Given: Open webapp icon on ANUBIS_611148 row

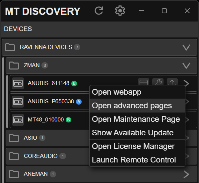Looking at the screenshot, I should [x=144, y=82].
